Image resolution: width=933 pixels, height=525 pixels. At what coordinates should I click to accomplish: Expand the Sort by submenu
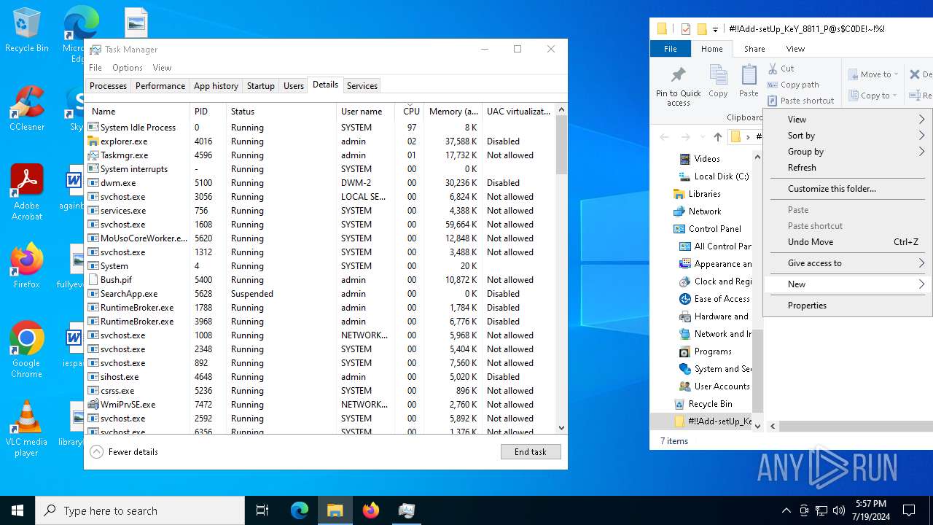pos(848,136)
